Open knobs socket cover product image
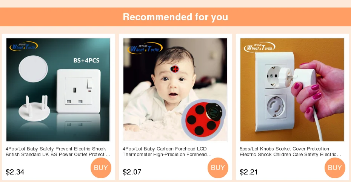The image size is (351, 182). [x=292, y=90]
